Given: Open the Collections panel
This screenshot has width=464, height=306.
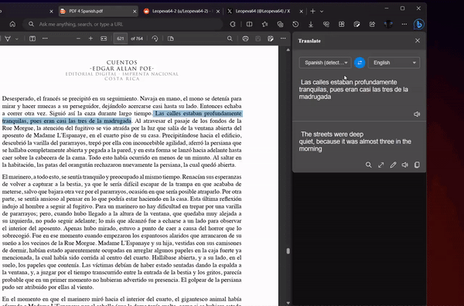Looking at the screenshot, I should 280,24.
